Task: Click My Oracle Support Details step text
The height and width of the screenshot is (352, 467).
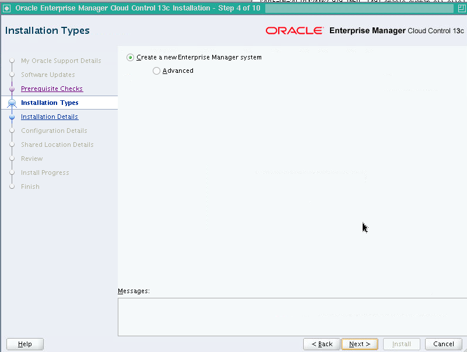Action: coord(61,61)
